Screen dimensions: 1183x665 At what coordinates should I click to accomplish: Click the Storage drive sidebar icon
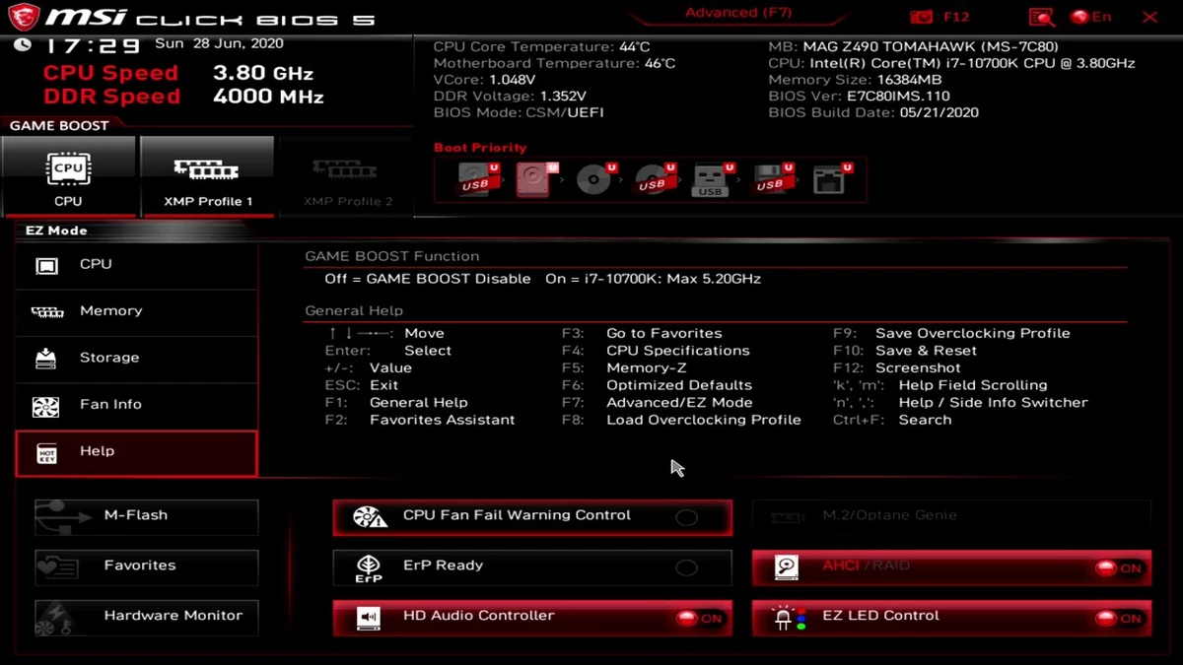46,358
